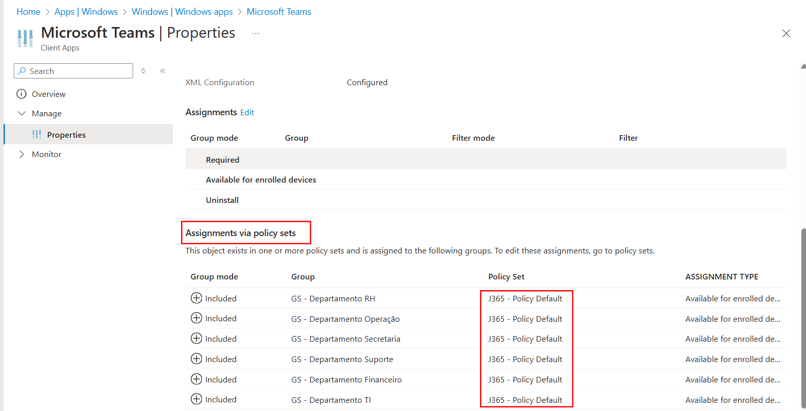Image resolution: width=806 pixels, height=411 pixels.
Task: Open the Overview page
Action: click(x=48, y=94)
